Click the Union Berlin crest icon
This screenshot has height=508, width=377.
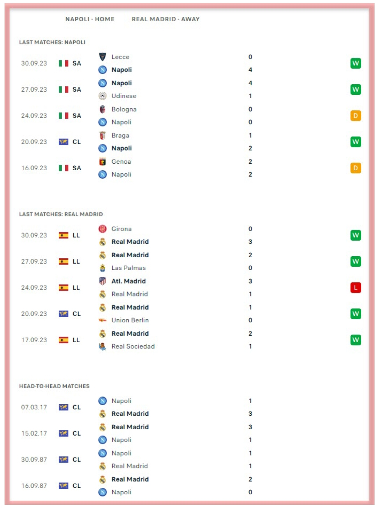[102, 320]
